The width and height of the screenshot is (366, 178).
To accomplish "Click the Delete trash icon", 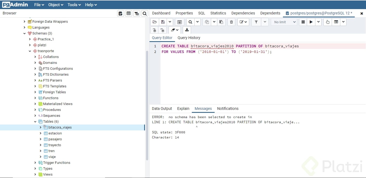I will point(231,22).
